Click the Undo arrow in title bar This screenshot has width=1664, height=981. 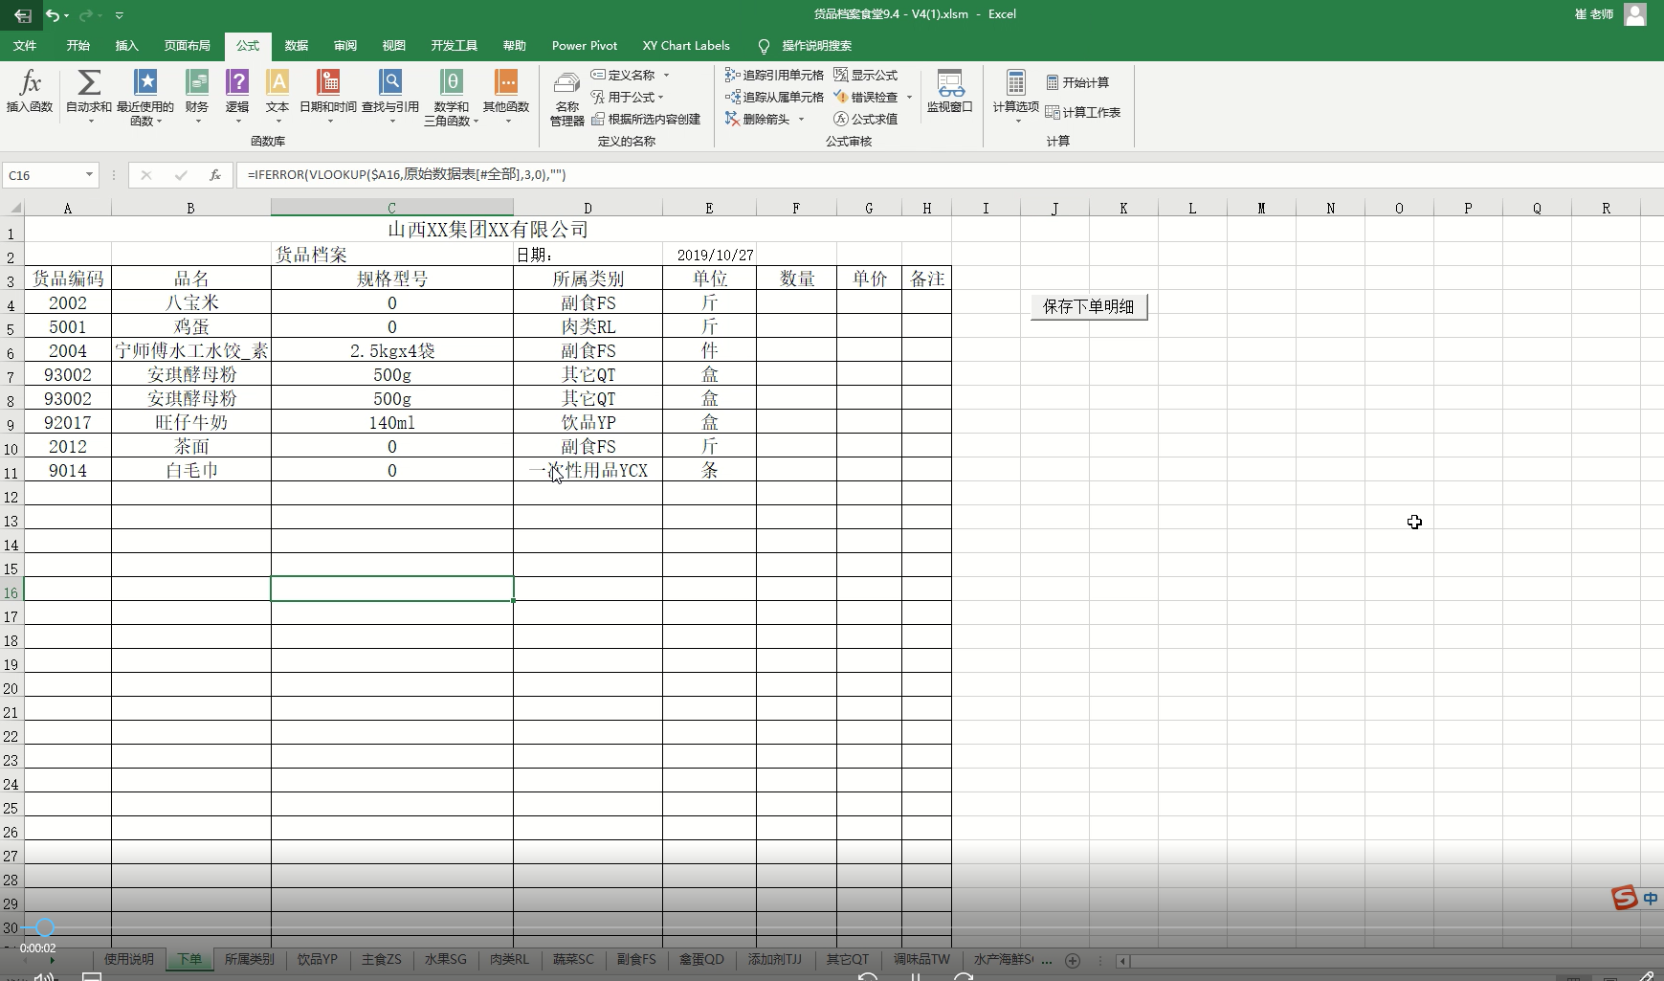tap(52, 14)
